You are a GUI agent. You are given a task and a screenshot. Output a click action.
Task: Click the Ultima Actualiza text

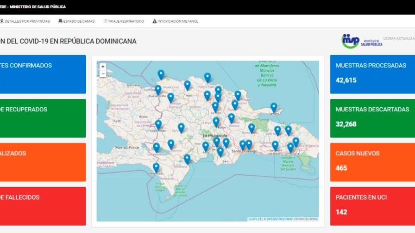399,38
